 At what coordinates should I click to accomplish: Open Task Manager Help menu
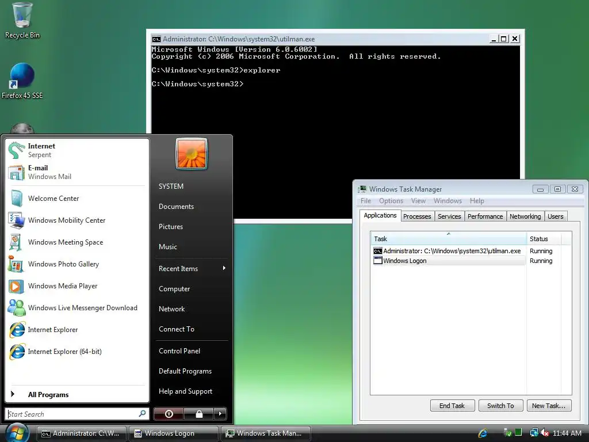pos(477,201)
